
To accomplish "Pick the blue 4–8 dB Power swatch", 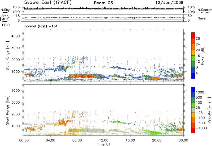I will 193,70.
